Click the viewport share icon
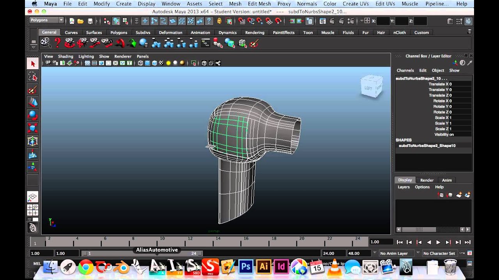 218,63
